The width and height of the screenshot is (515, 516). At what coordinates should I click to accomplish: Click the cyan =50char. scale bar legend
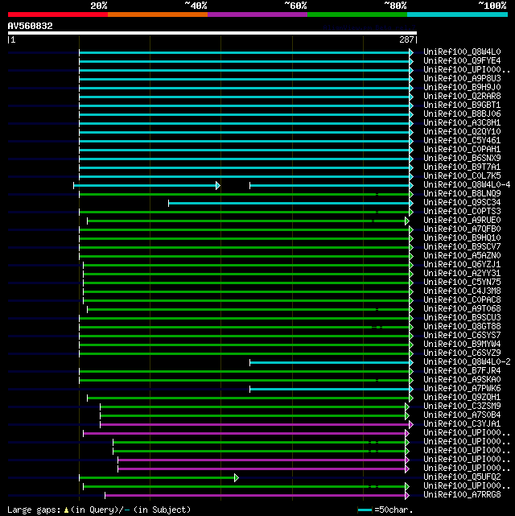[x=365, y=510]
